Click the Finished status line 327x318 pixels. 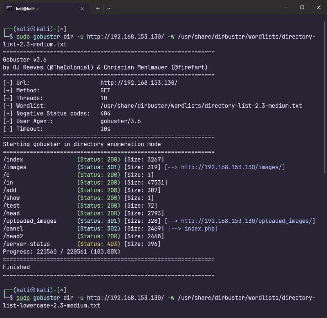(x=16, y=267)
